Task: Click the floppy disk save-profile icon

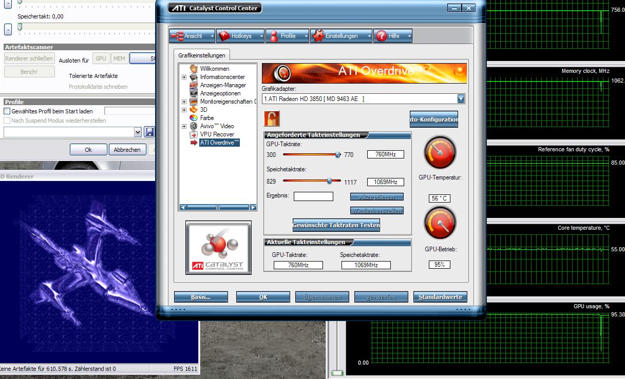Action: [x=149, y=132]
